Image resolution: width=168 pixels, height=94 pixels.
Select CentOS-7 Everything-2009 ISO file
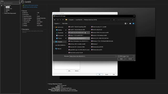(x=77, y=27)
